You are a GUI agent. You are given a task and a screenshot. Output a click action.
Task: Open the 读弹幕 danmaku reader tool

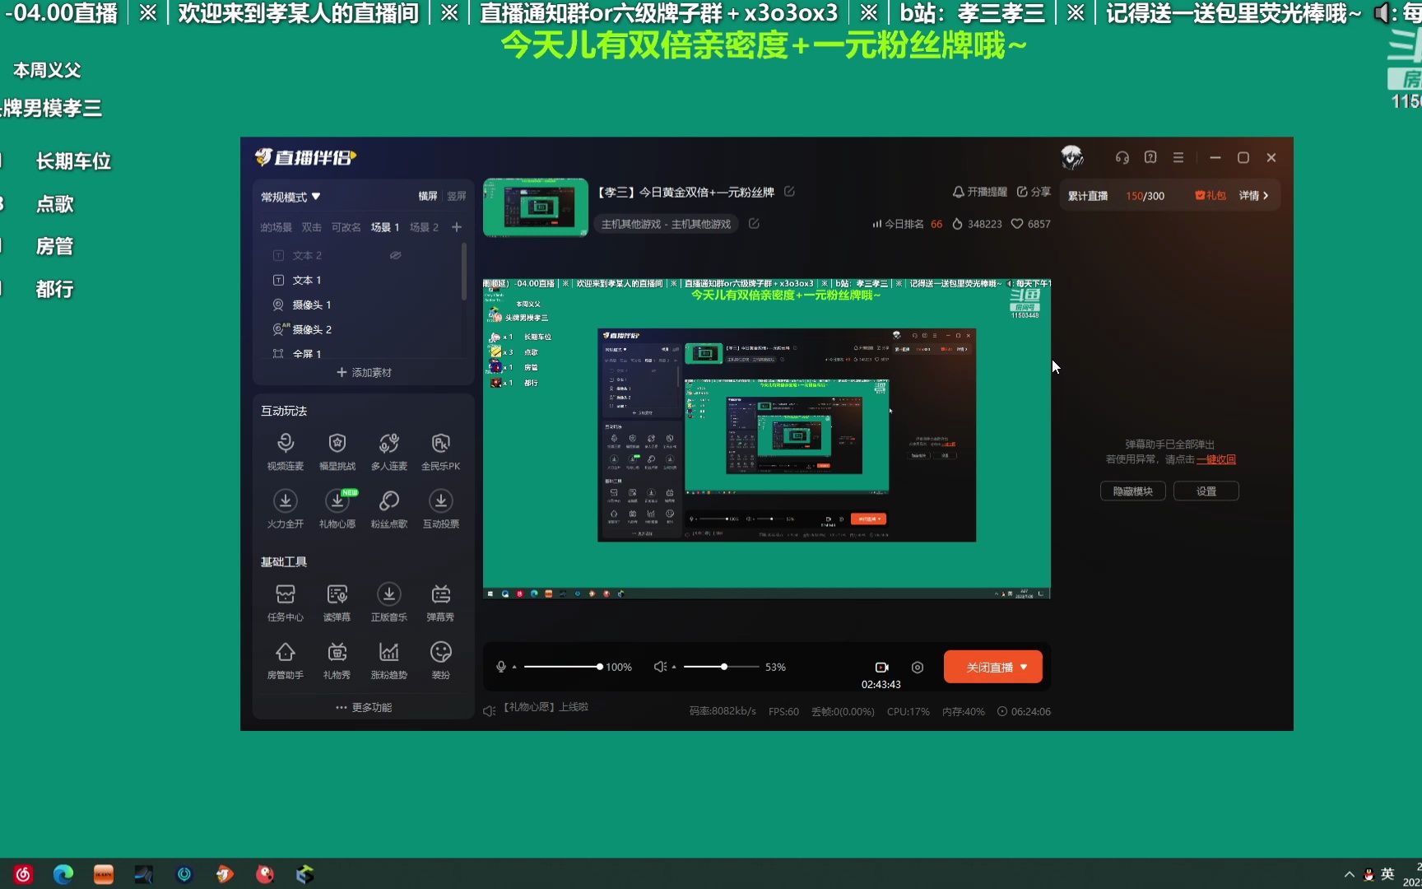click(x=337, y=603)
